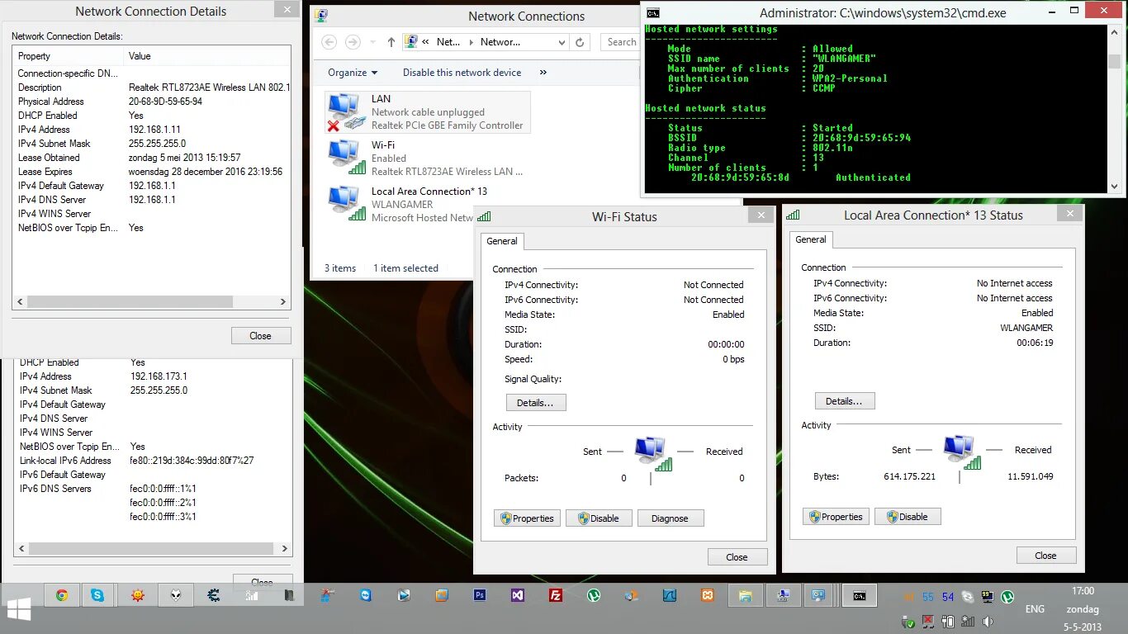Click the Windows Start button

(x=18, y=610)
